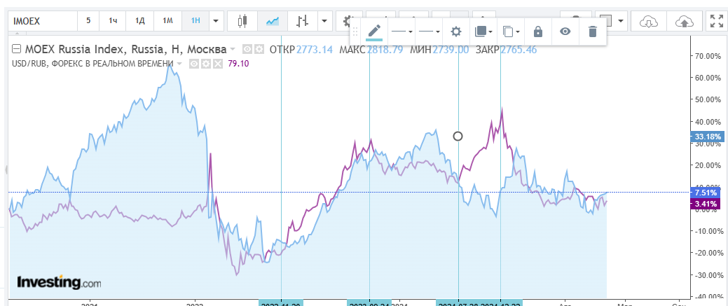728x306 pixels.
Task: Click the ОТКР value 2773.14
Action: tap(315, 49)
